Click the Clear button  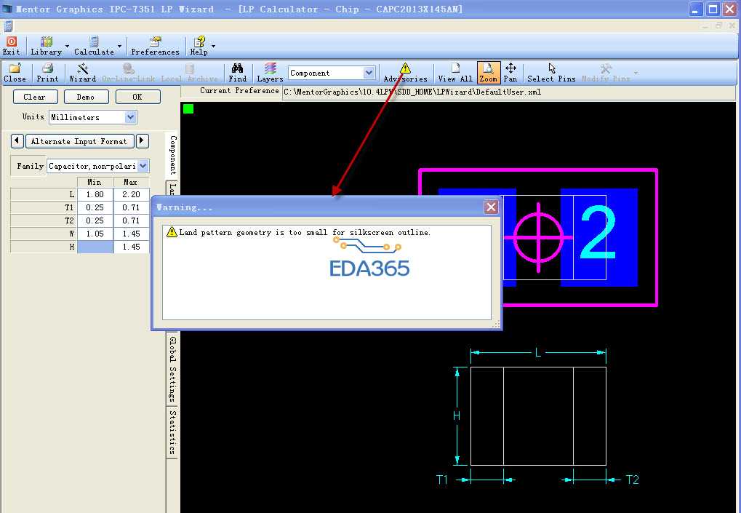coord(34,97)
